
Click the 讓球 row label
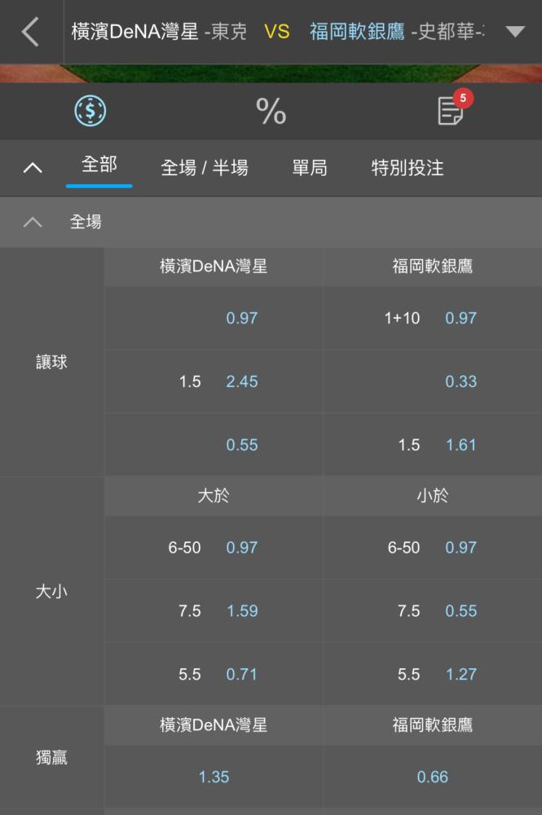point(51,363)
